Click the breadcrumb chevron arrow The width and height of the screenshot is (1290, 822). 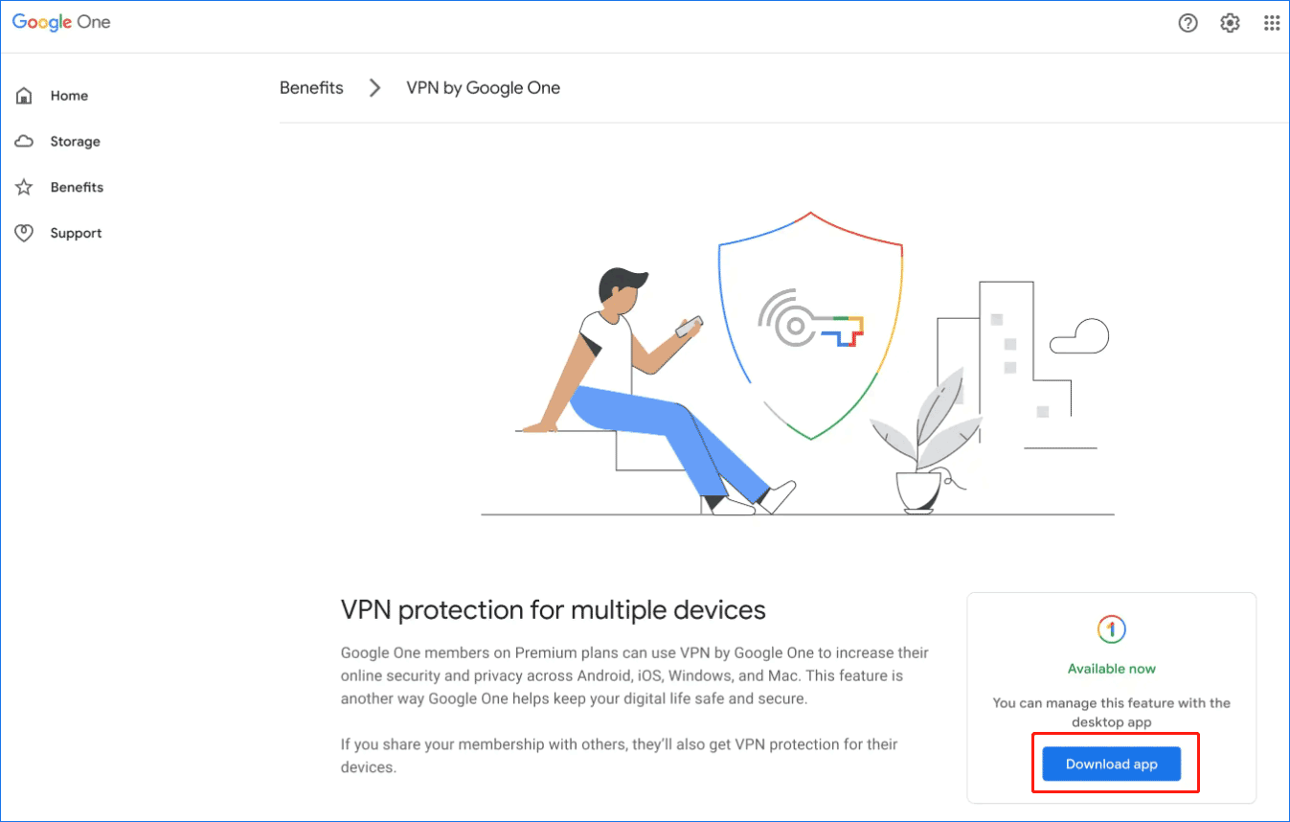coord(374,87)
